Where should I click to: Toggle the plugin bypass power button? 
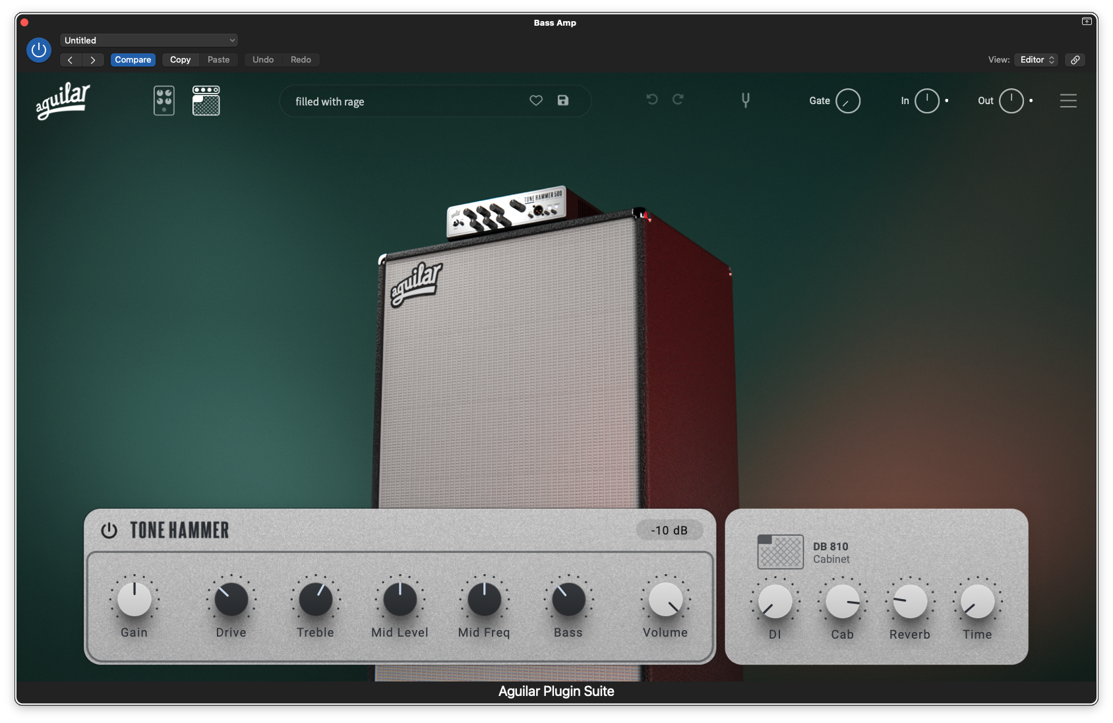pos(39,50)
